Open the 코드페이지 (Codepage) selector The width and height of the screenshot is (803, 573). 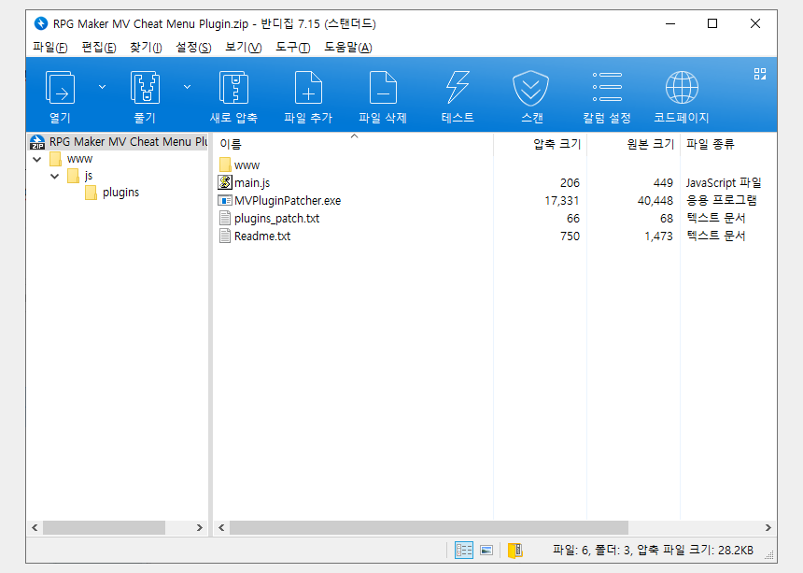tap(682, 92)
